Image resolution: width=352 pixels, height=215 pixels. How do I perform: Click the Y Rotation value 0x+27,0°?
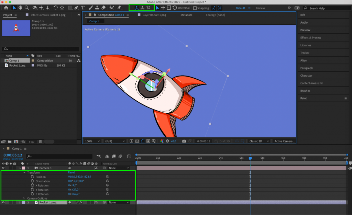73,190
